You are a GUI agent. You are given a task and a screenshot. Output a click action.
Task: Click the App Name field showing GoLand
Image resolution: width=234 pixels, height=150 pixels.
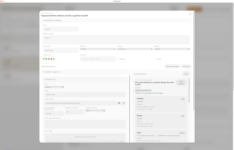pyautogui.click(x=54, y=113)
